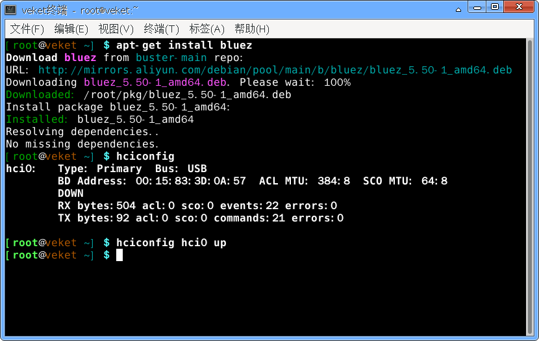The image size is (539, 341).
Task: Minimize the veket terminal window
Action: 477,7
